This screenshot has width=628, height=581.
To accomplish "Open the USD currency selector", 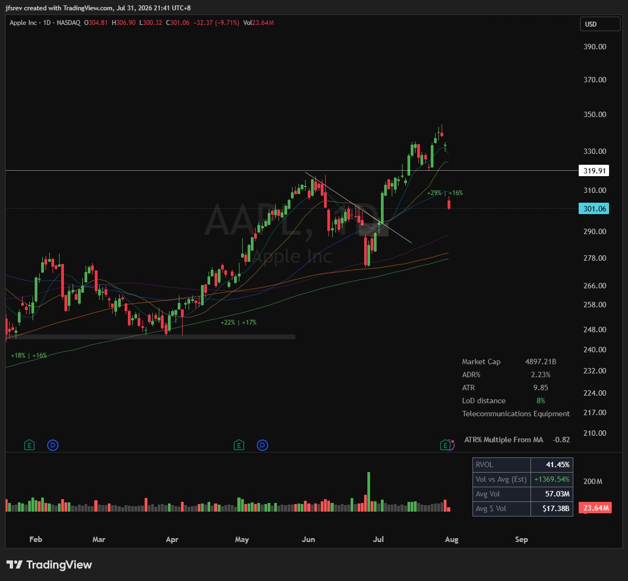I will click(x=600, y=24).
